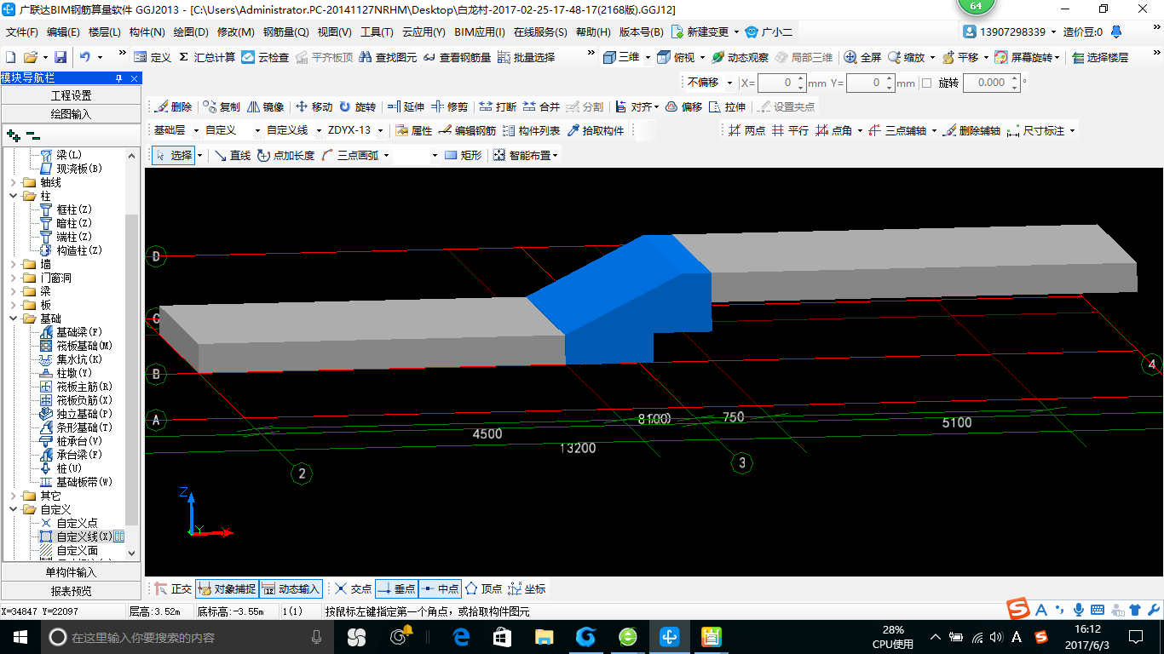
Task: Select 直线 line drawing tool
Action: coord(233,156)
